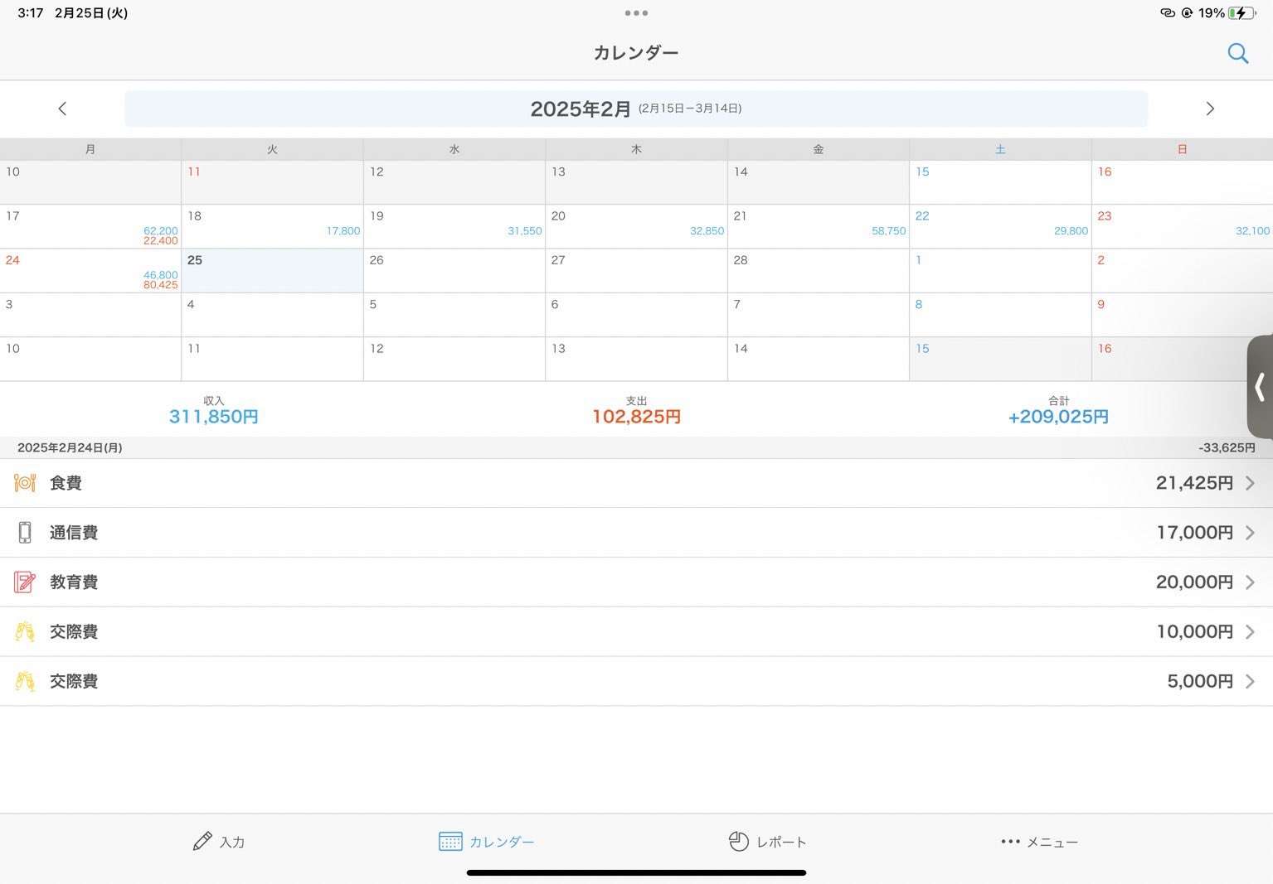Expand 教育費 20,000円 row chevron
Viewport: 1273px width, 884px height.
click(x=1250, y=582)
